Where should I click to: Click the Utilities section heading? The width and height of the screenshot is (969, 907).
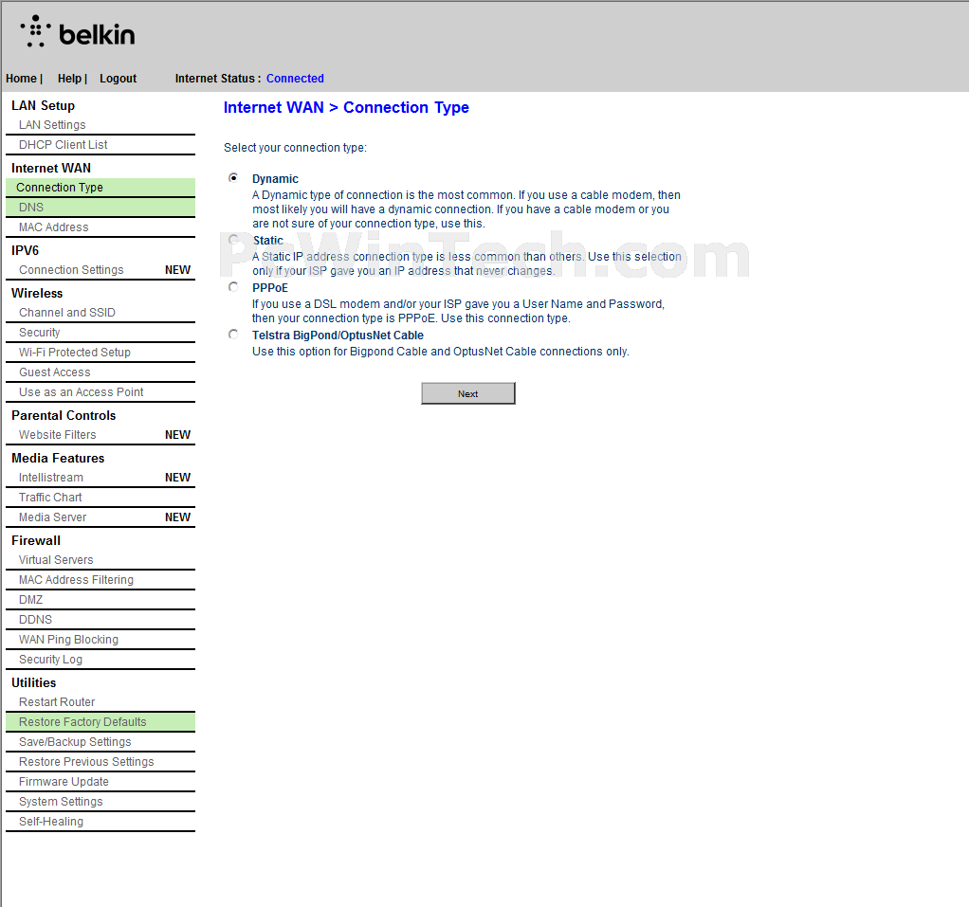(x=33, y=682)
